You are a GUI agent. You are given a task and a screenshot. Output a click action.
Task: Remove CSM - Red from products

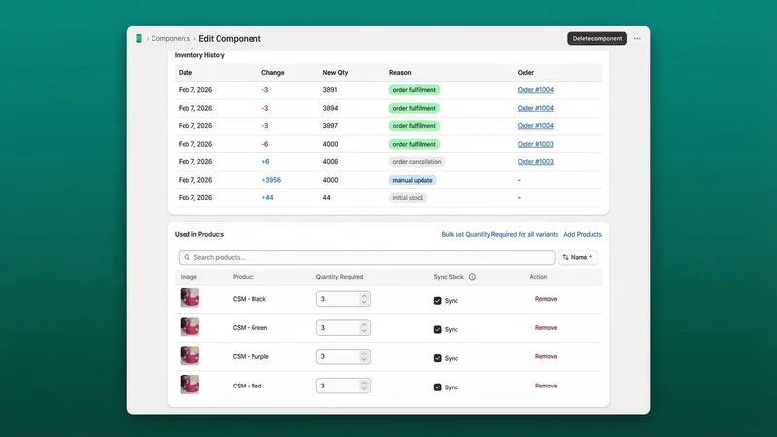tap(546, 386)
